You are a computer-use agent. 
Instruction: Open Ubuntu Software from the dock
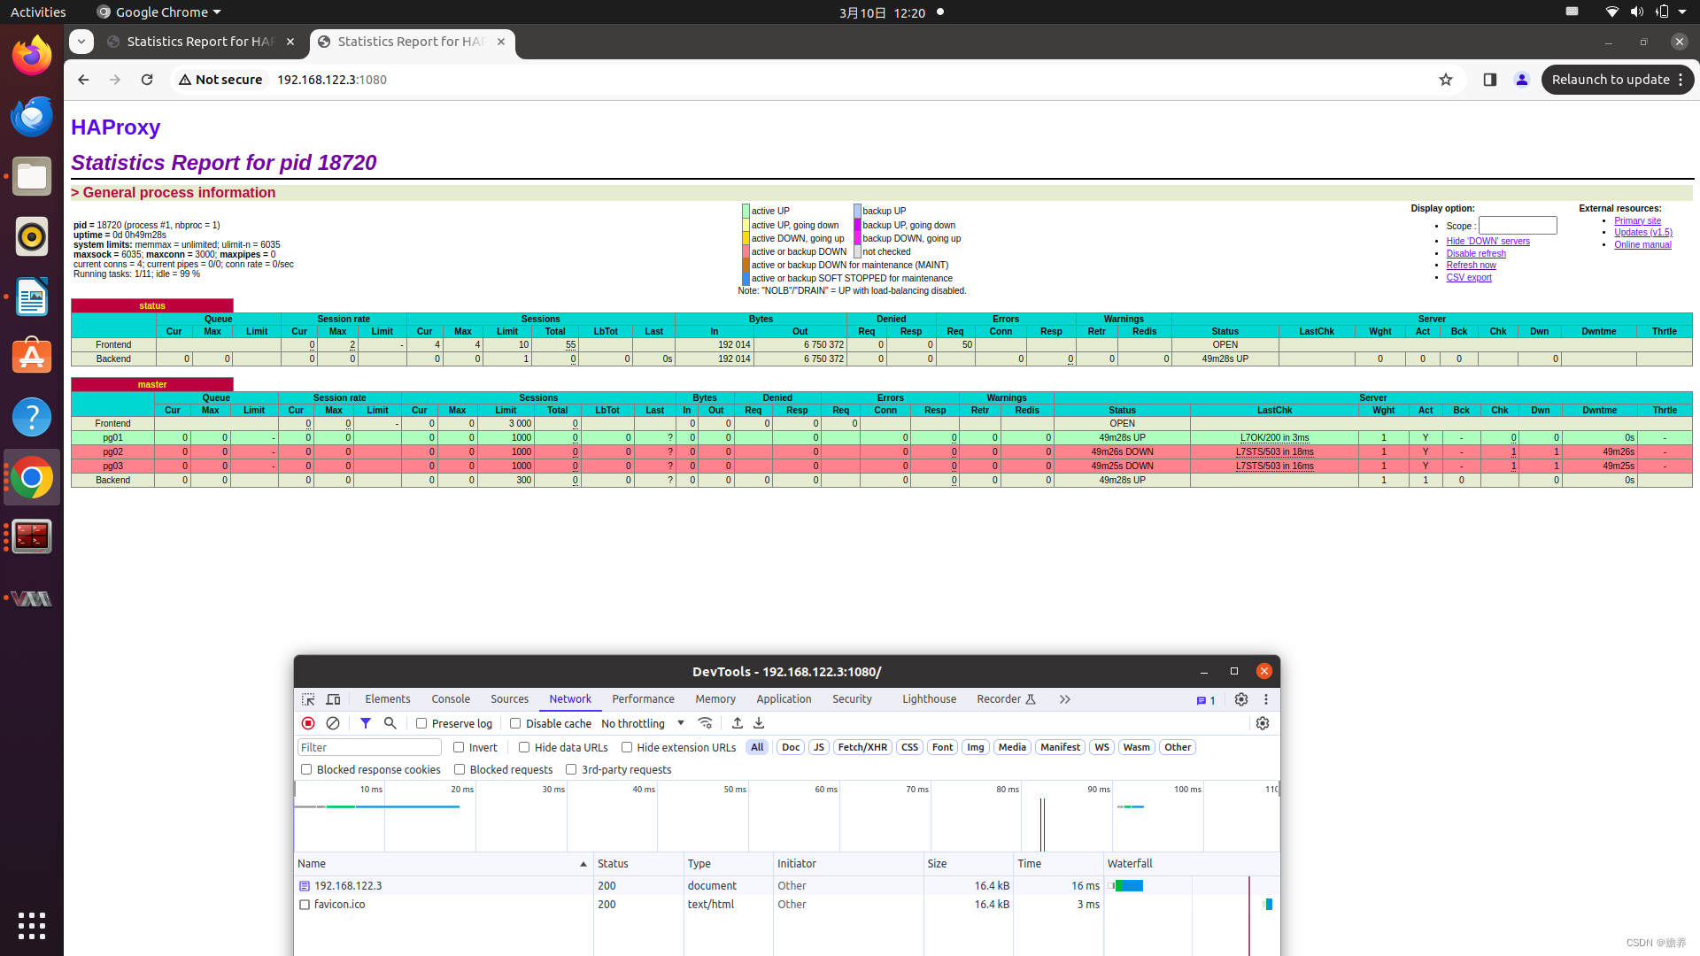[32, 357]
